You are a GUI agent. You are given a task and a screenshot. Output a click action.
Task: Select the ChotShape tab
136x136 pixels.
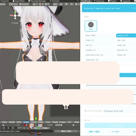tap(86, 1)
